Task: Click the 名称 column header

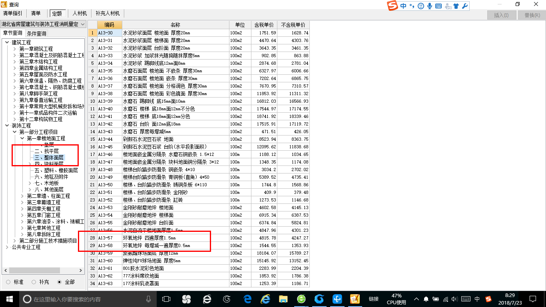Action: (175, 25)
